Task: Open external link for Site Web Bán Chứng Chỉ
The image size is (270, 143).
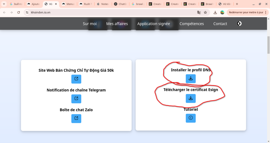Action: (76, 79)
